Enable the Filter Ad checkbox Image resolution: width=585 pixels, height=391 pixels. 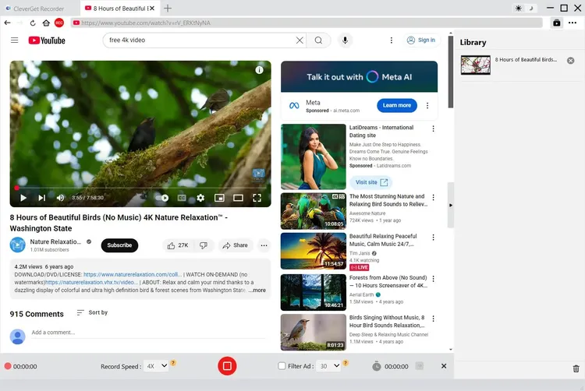(x=282, y=366)
